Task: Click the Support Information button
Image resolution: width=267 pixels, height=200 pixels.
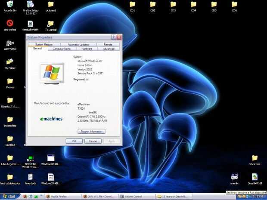Action: coord(91,132)
